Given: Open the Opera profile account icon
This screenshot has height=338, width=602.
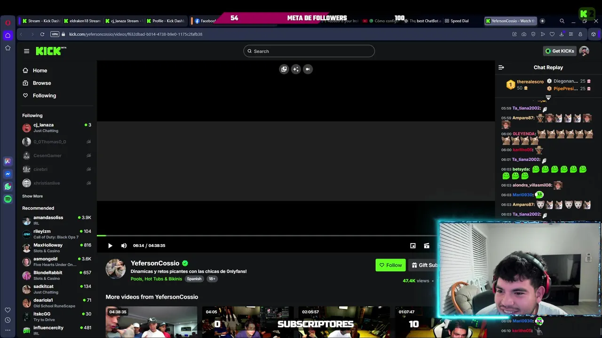Looking at the screenshot, I should tap(580, 34).
